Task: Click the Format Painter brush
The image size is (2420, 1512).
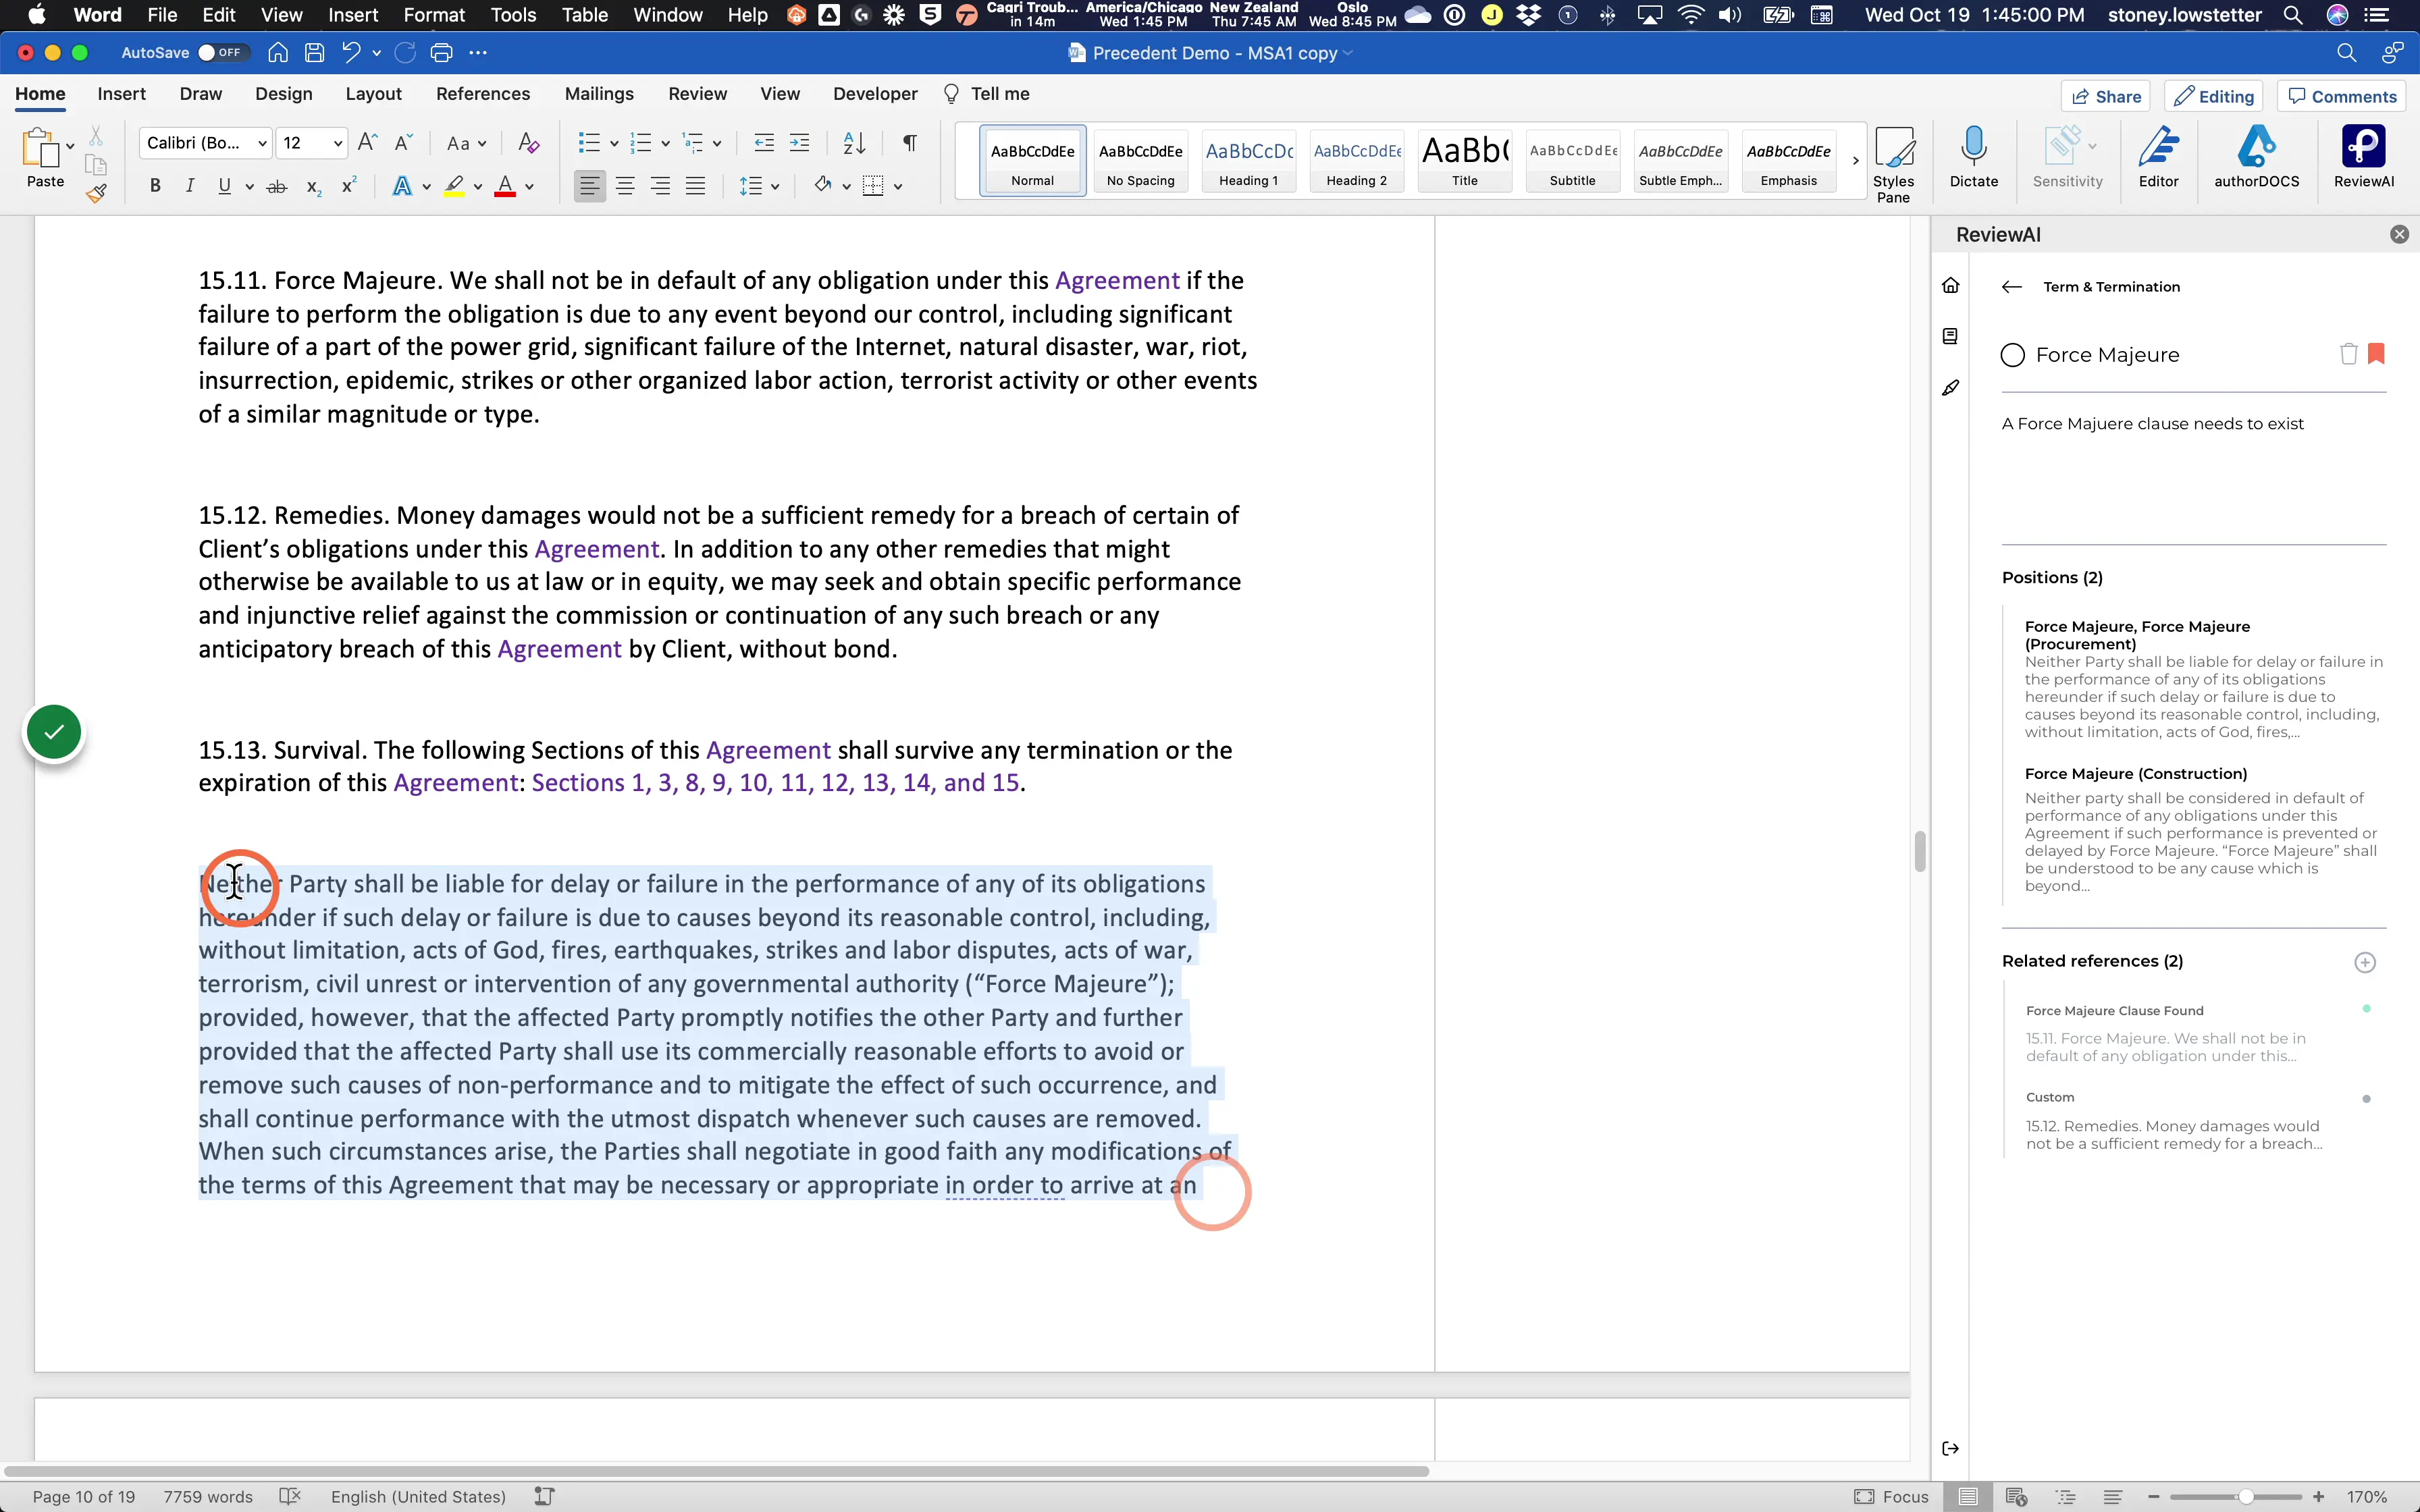Action: click(96, 194)
